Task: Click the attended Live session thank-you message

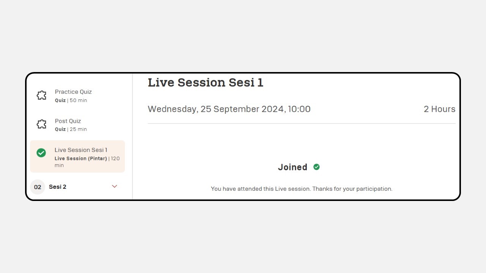Action: [301, 189]
